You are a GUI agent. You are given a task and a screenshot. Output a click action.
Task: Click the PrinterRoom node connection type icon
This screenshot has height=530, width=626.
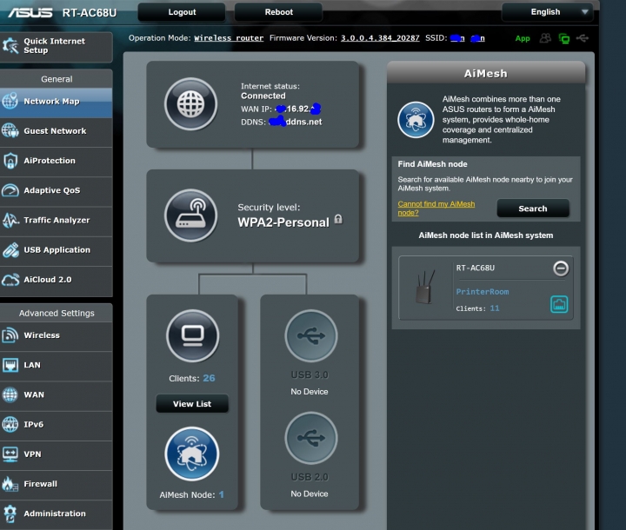(x=559, y=304)
